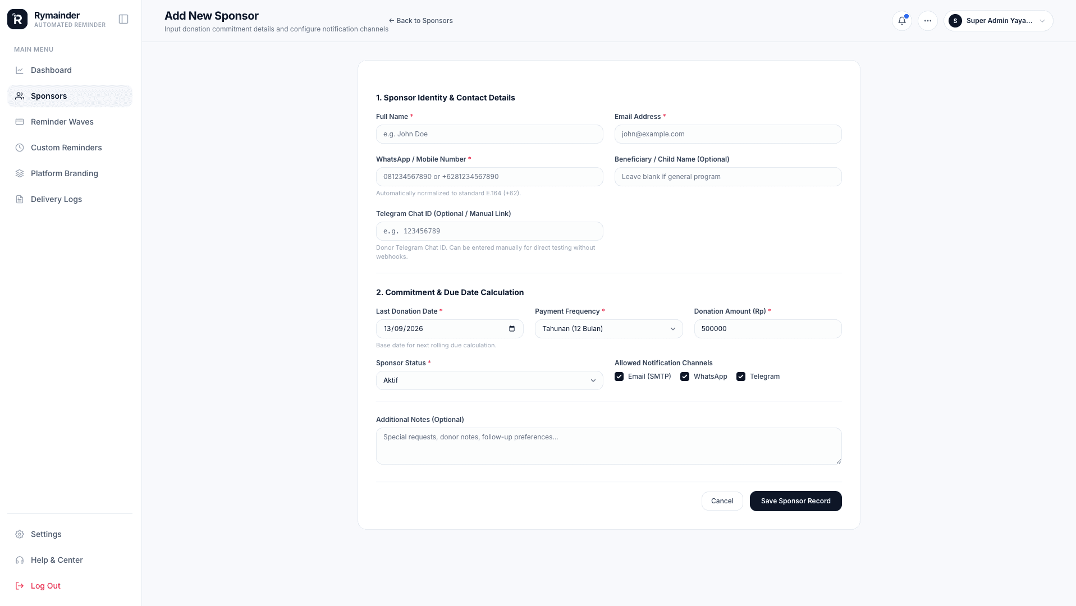The image size is (1076, 606).
Task: Open Help & Center in sidebar
Action: (70, 560)
